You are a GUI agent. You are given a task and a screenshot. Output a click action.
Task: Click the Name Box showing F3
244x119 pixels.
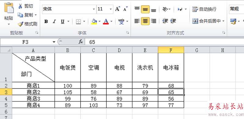26,42
